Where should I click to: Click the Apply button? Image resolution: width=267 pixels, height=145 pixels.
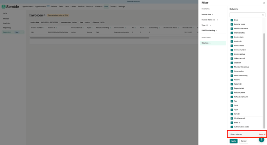(234, 141)
